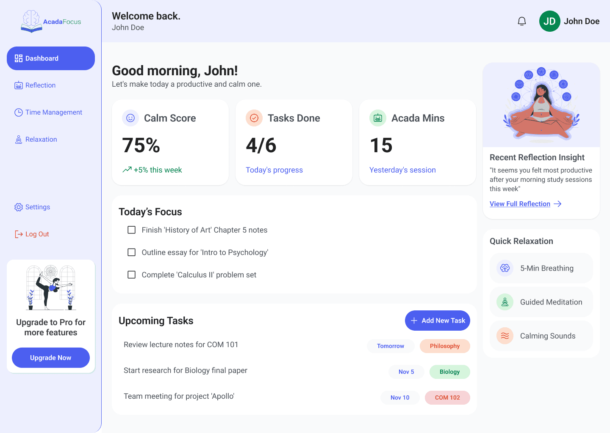Click the Biology tag
This screenshot has width=610, height=433.
(450, 372)
